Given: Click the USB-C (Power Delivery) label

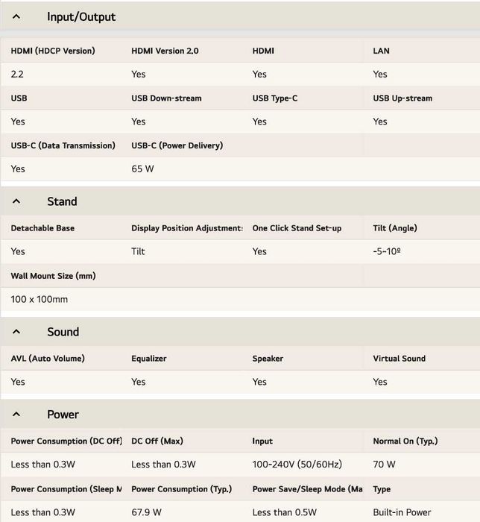Looking at the screenshot, I should [x=177, y=145].
